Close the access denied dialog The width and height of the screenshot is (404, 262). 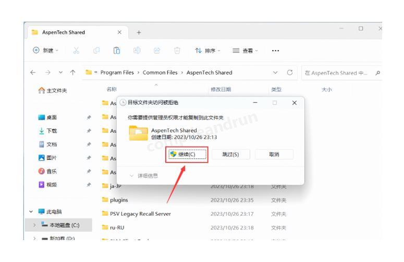click(x=295, y=103)
